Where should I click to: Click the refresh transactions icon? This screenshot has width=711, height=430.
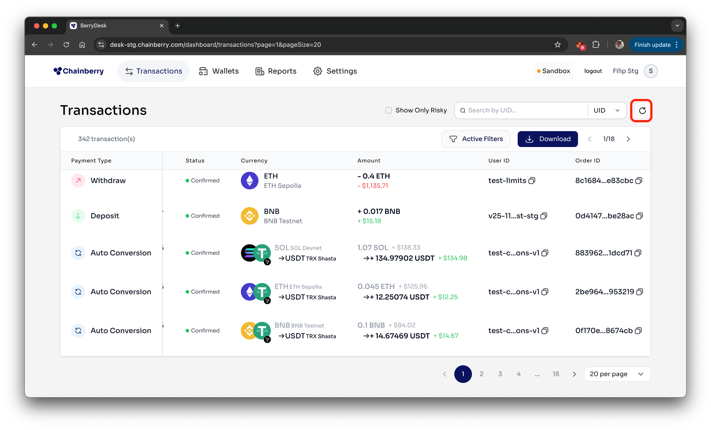pos(642,111)
